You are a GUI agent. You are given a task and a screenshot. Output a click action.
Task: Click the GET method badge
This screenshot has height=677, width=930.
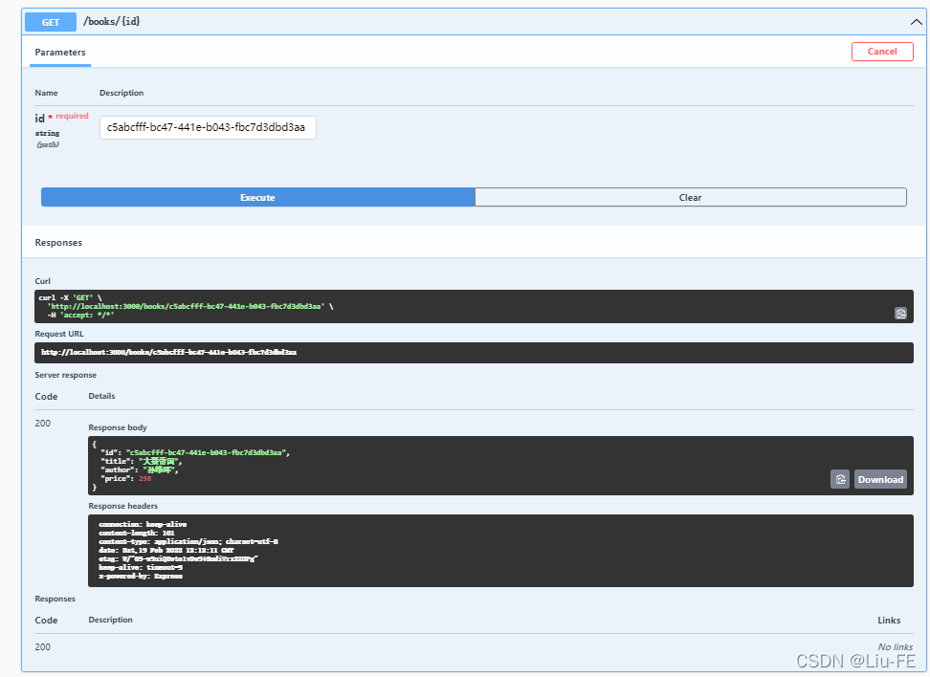(51, 22)
